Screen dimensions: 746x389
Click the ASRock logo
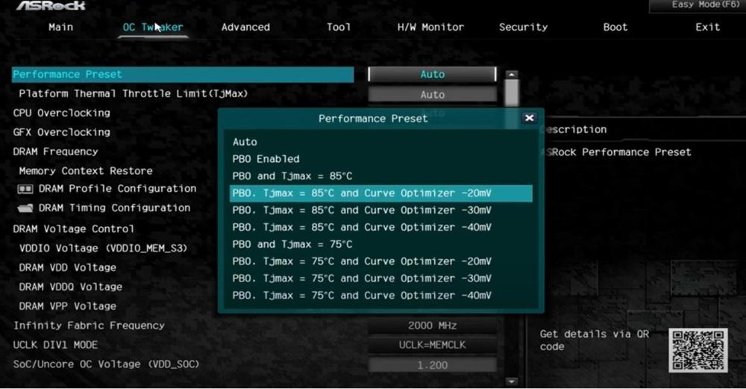coord(51,6)
